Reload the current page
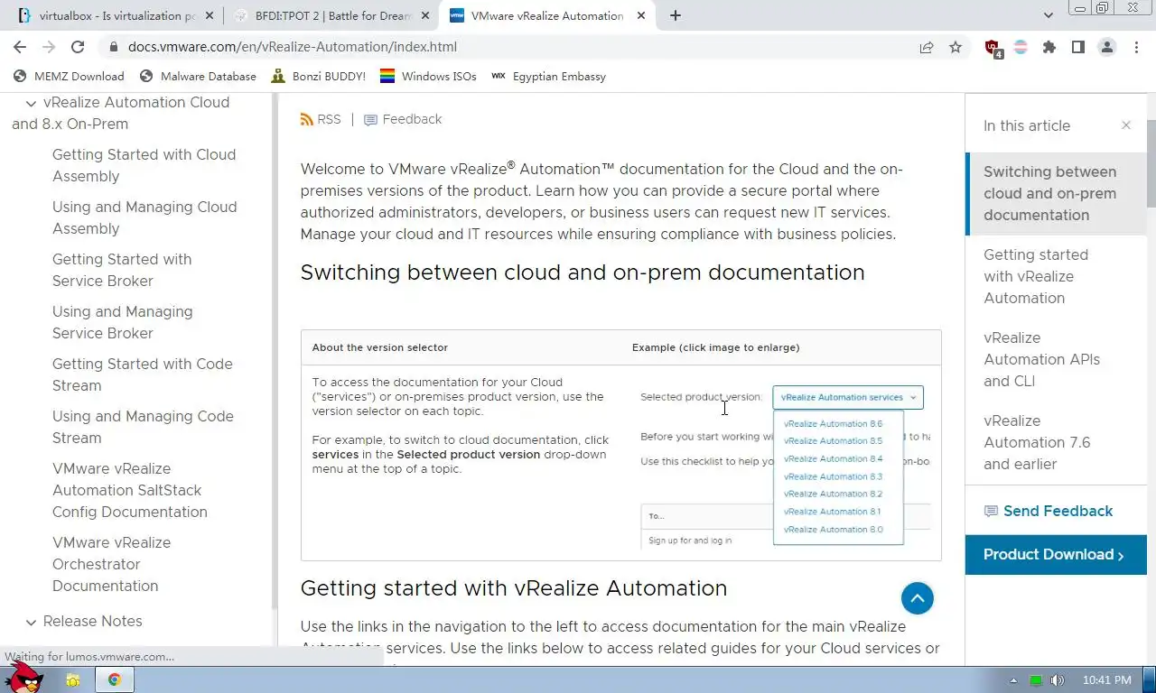1156x693 pixels. click(x=78, y=47)
